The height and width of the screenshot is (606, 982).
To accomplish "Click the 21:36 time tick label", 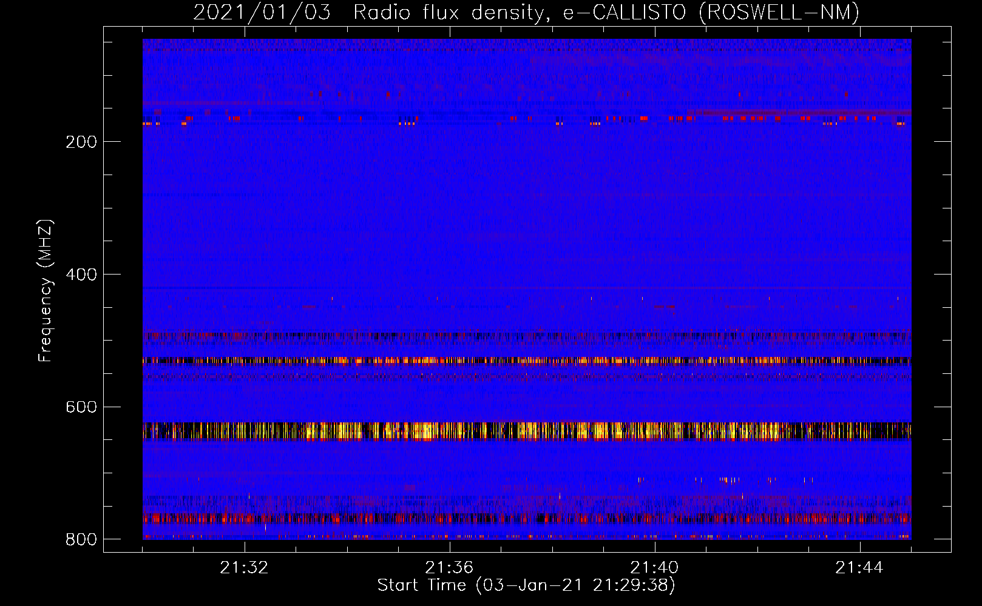I will [449, 568].
